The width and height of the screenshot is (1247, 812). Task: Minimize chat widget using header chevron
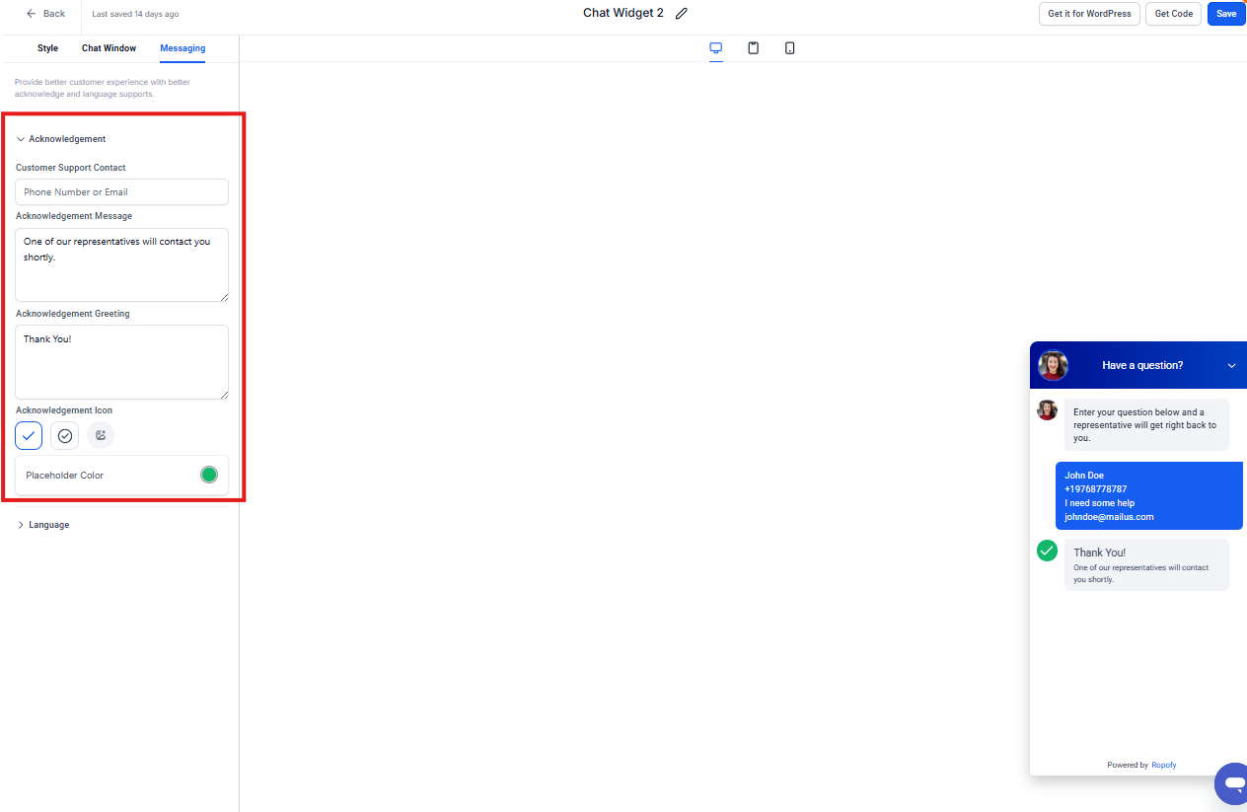pyautogui.click(x=1231, y=366)
